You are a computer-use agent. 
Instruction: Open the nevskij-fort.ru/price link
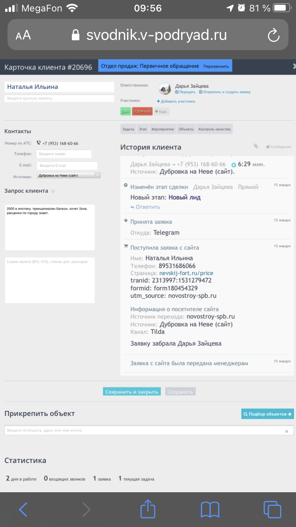pyautogui.click(x=186, y=273)
